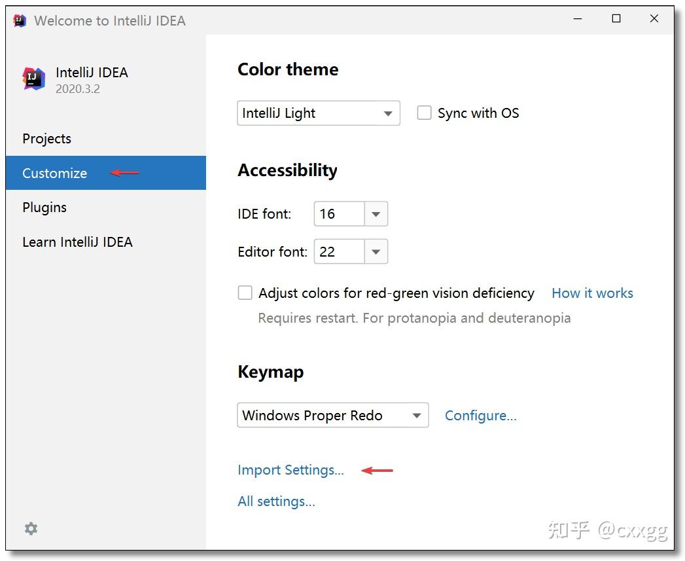The width and height of the screenshot is (685, 561).
Task: Select the Customize section
Action: (x=54, y=173)
